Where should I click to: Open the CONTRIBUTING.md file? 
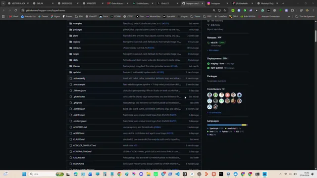(82, 152)
